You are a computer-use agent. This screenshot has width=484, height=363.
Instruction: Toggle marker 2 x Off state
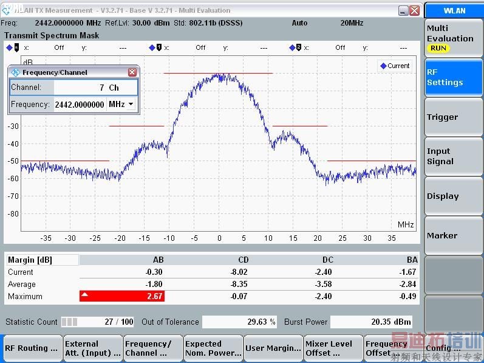[x=340, y=47]
